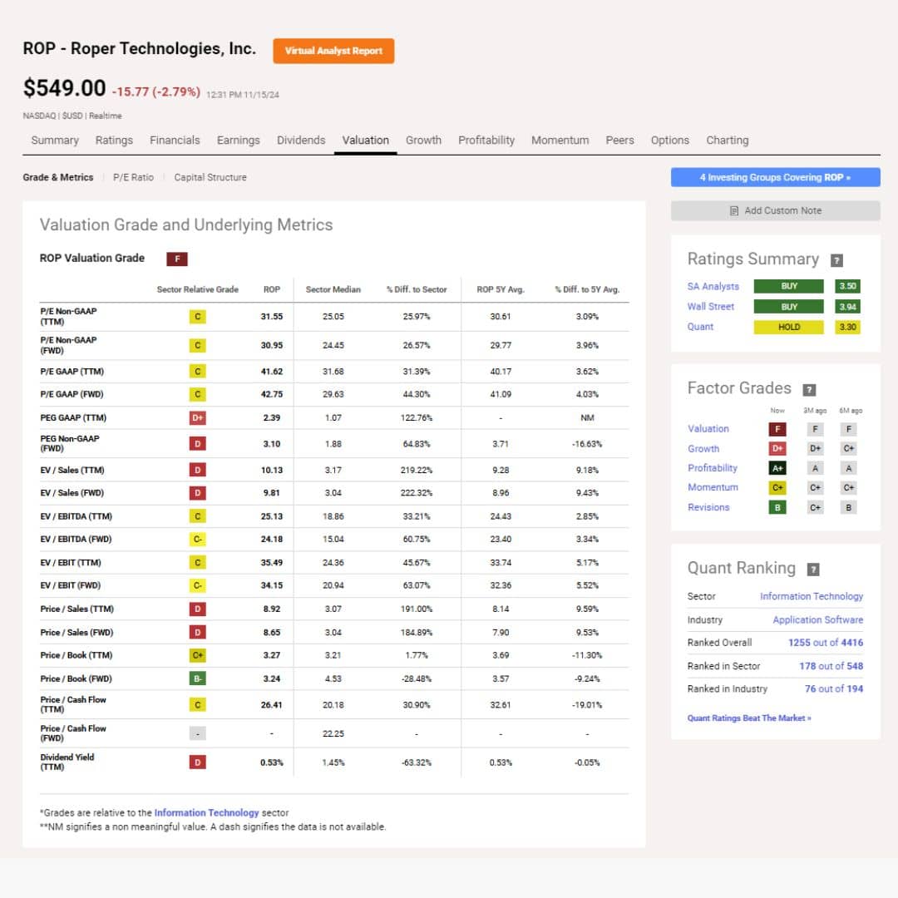Click 4 Investing Groups Covering ROP button
898x898 pixels.
pos(775,178)
